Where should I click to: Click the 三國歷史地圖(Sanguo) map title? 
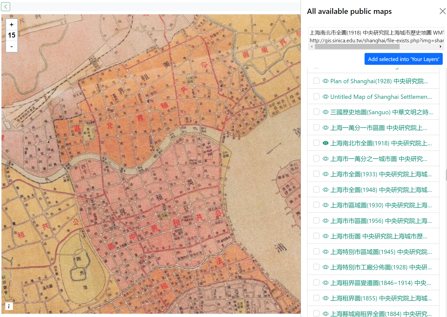381,112
